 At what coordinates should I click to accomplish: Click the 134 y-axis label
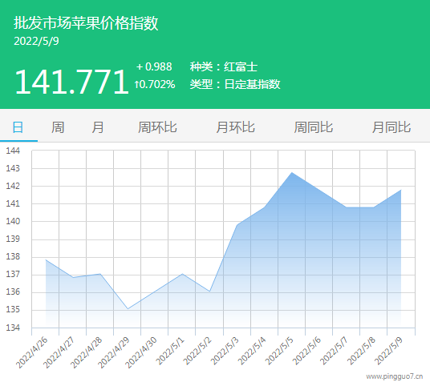tap(13, 328)
